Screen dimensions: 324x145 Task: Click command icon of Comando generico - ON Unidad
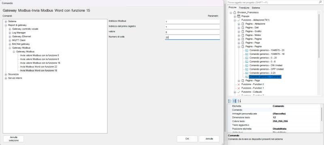247,66
